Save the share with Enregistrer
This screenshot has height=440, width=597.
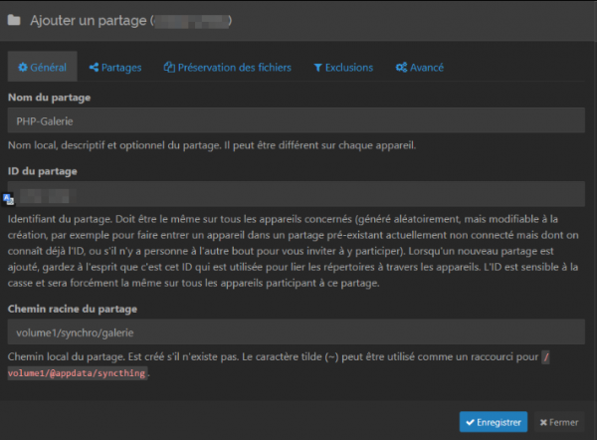coord(494,422)
